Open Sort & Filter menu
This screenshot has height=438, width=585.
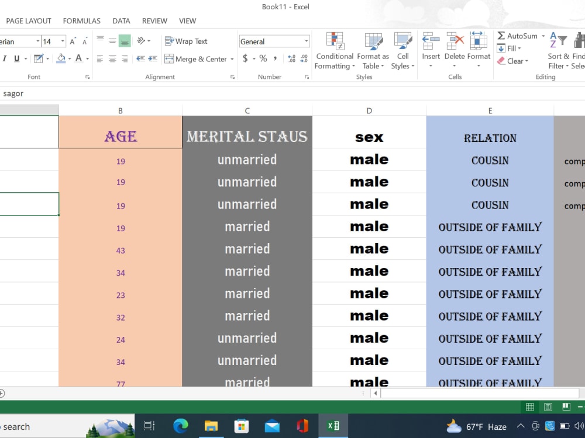click(x=558, y=51)
